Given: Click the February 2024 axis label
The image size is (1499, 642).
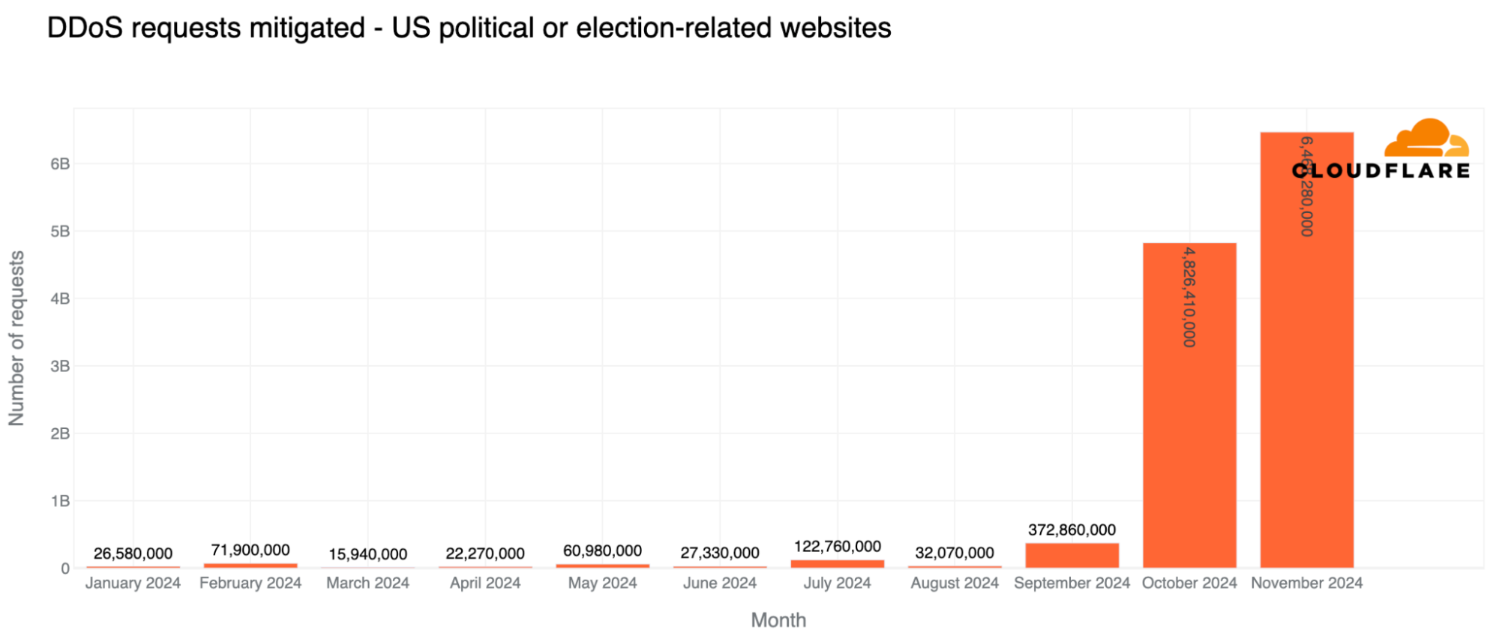Looking at the screenshot, I should (x=250, y=583).
